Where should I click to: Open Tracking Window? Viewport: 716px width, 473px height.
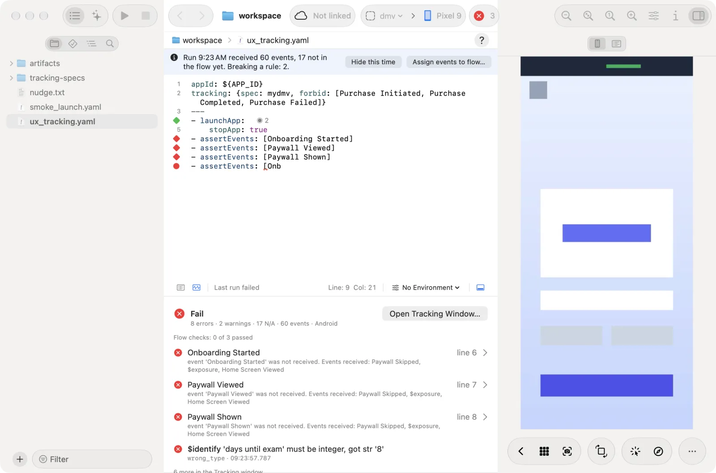click(x=435, y=314)
